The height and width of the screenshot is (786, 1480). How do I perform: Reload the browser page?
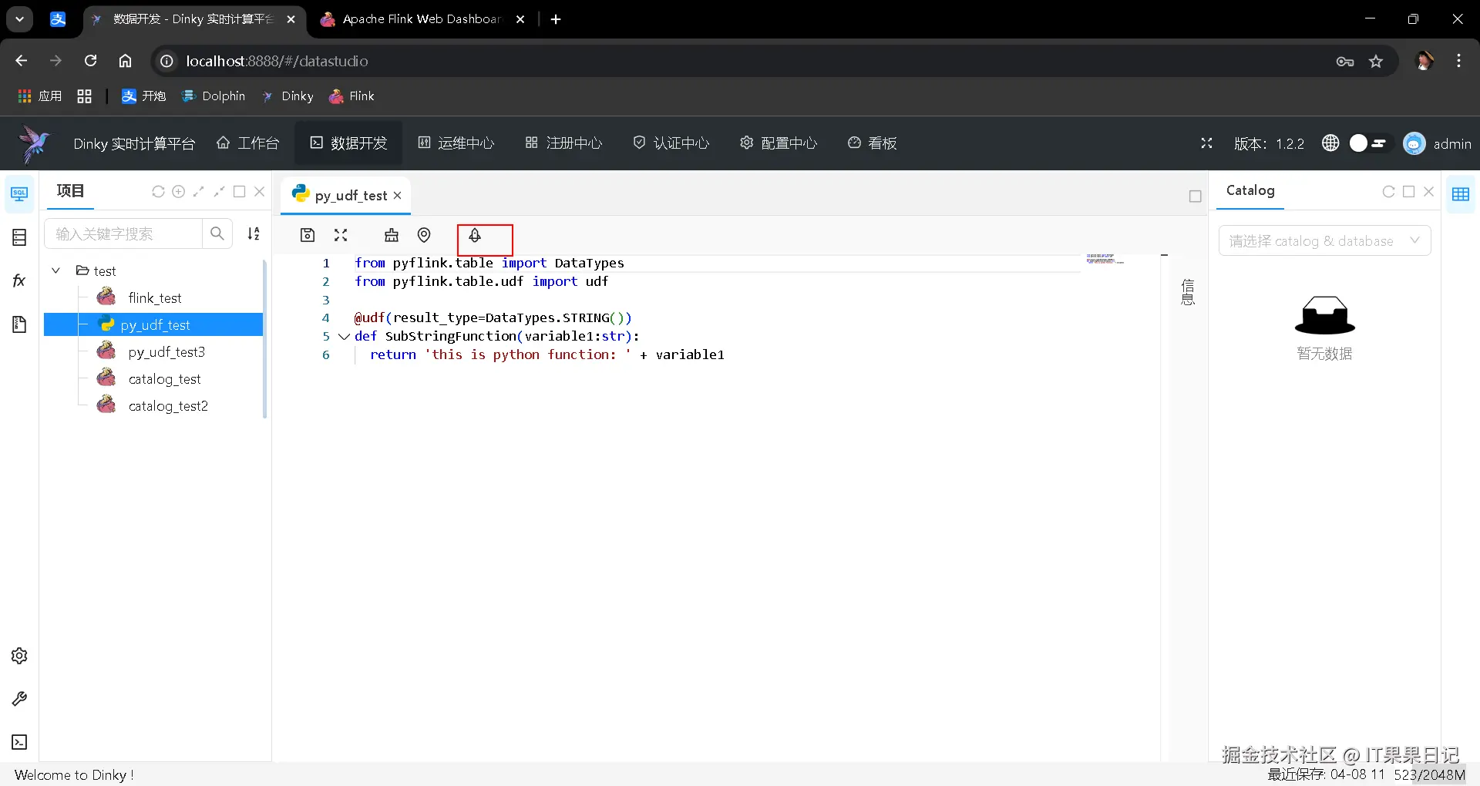(x=90, y=61)
